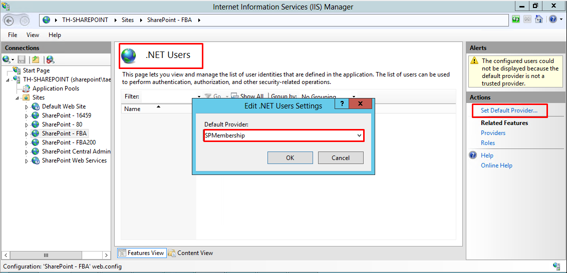Click the Help question icon in Actions pane

(473, 155)
